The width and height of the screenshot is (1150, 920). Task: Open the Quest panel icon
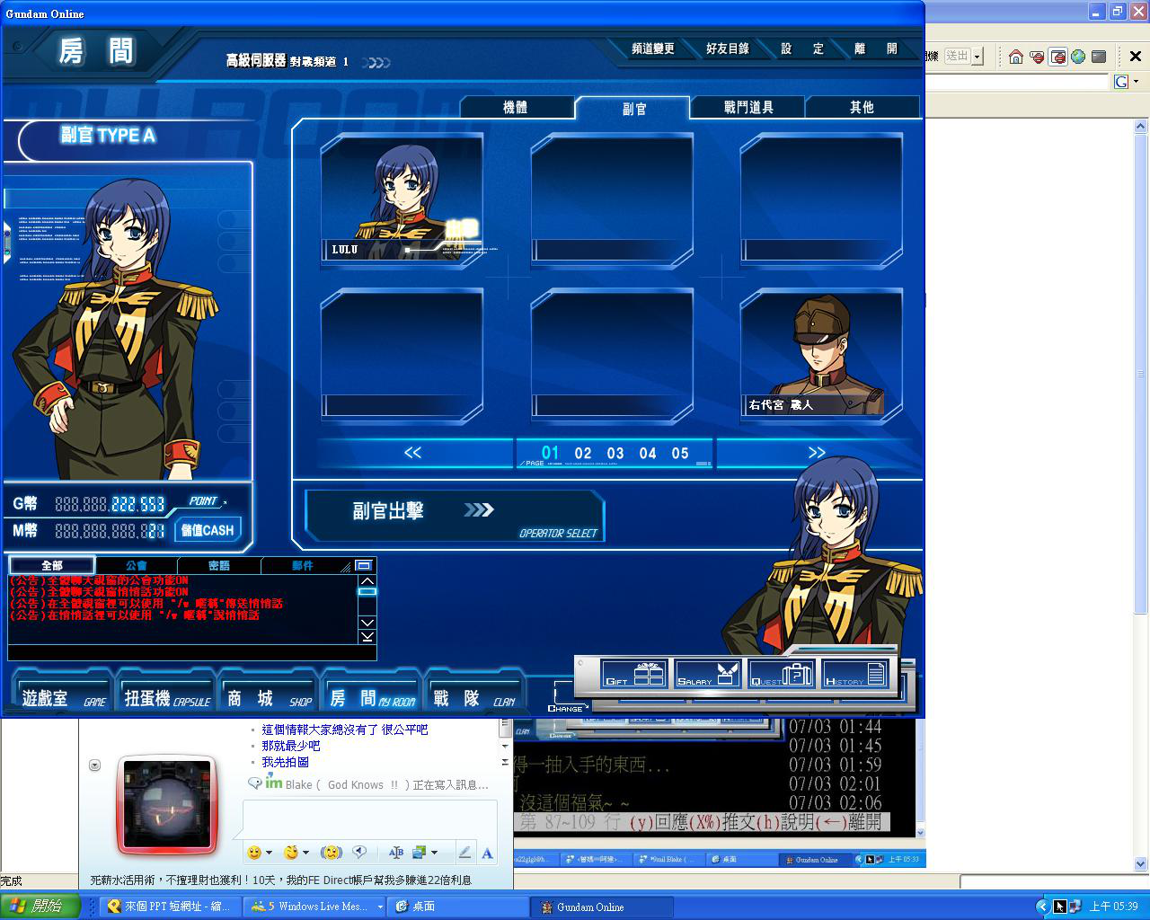(781, 674)
